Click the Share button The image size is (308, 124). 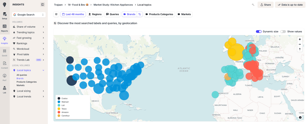266,5
